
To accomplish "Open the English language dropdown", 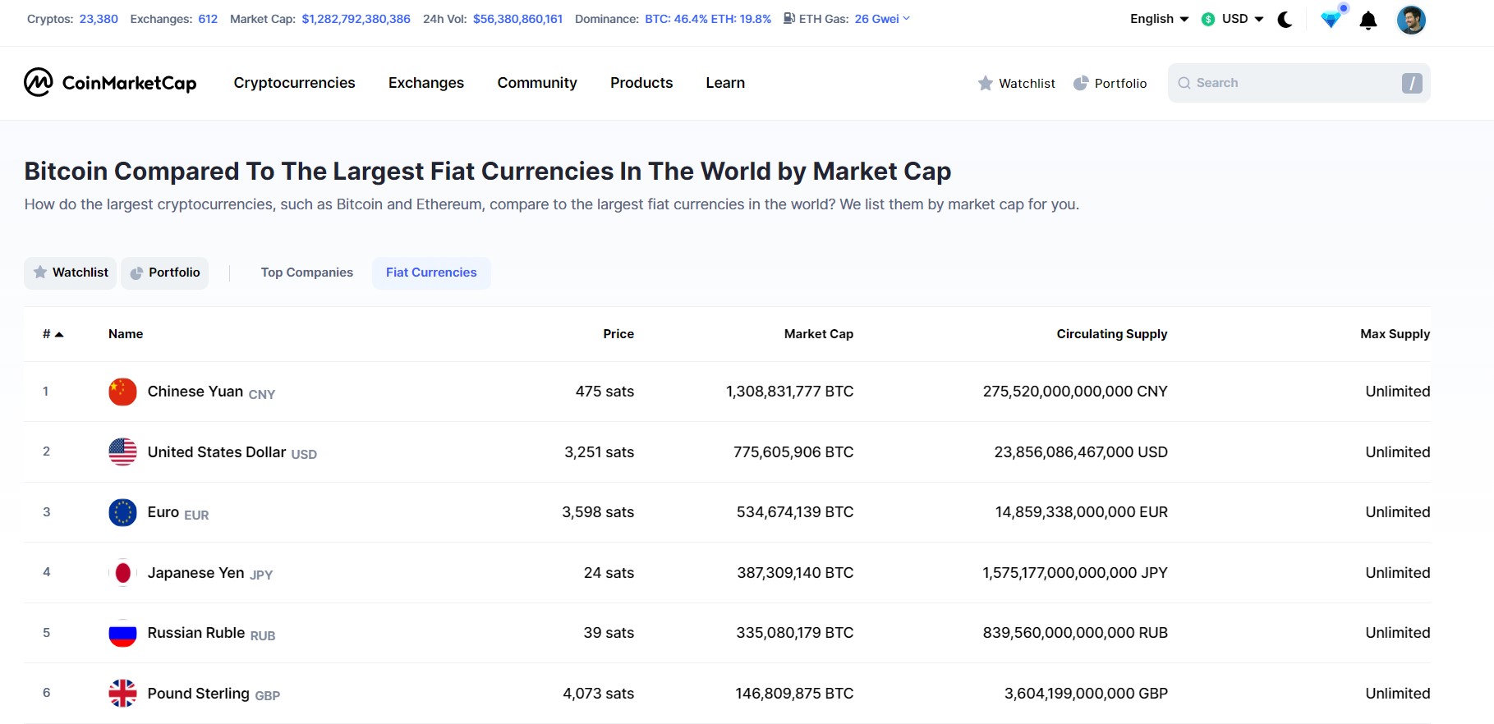I will 1159,19.
